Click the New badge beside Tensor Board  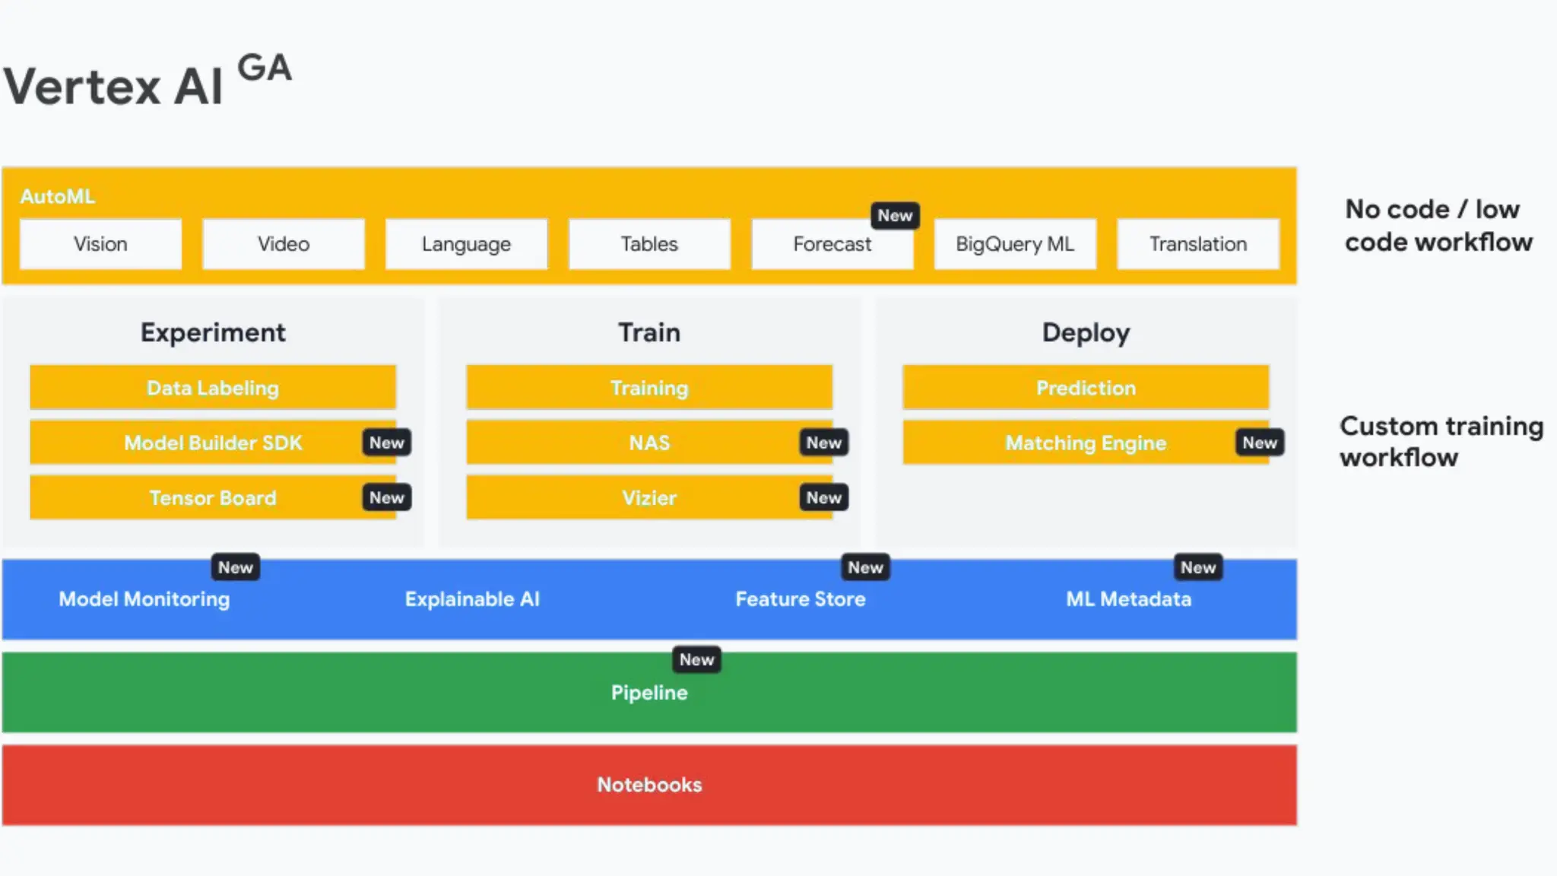pos(386,498)
